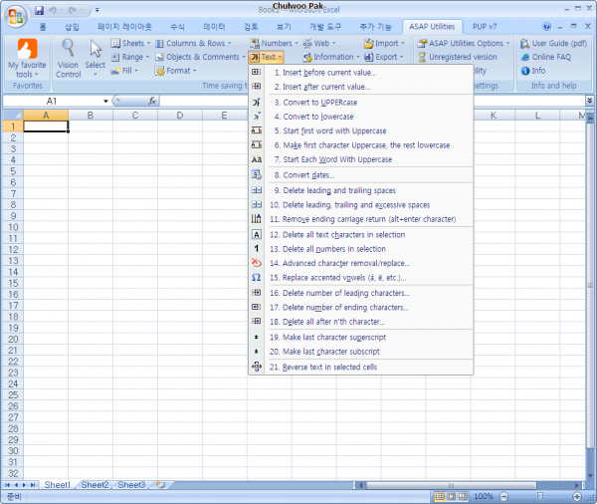Viewport: 597px width, 504px height.
Task: Click the Convert dates icon
Action: [x=257, y=175]
